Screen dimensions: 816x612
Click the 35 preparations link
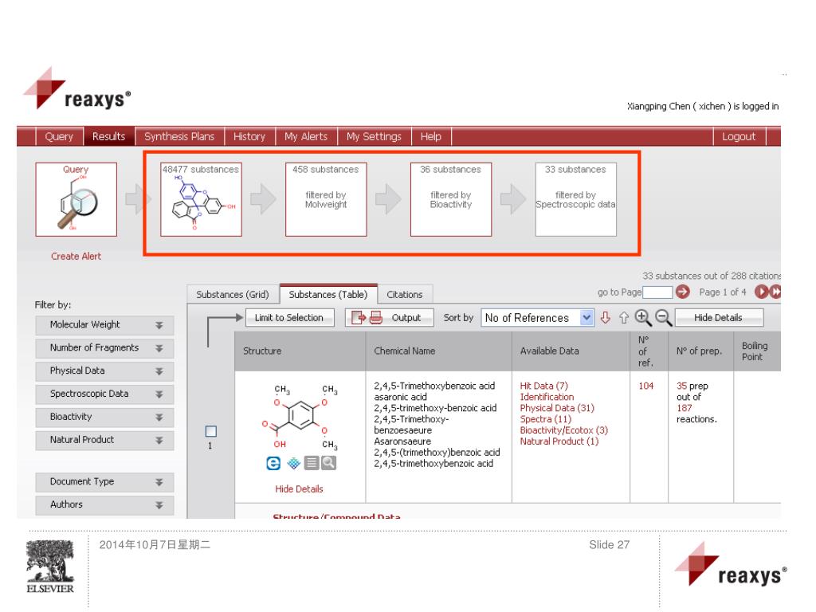(682, 386)
